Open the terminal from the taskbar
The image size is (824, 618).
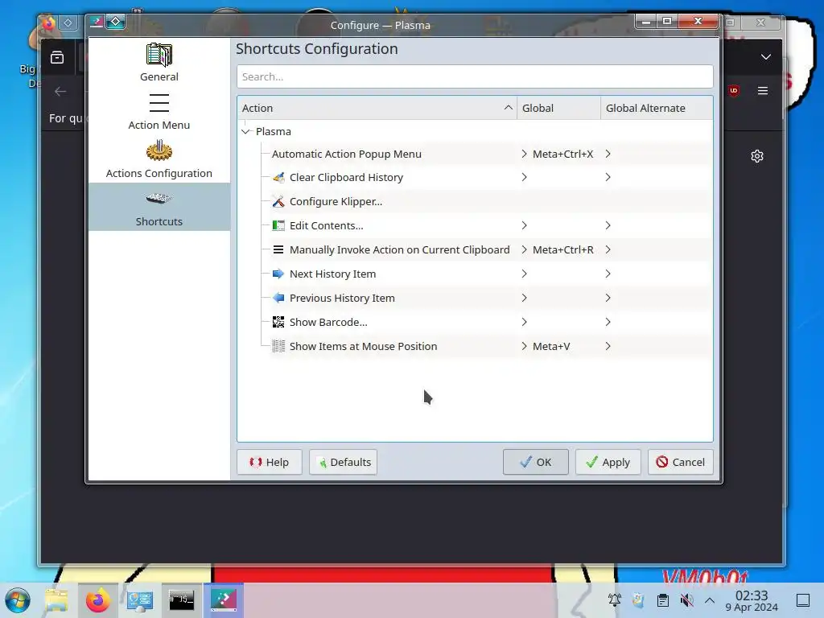pos(181,600)
